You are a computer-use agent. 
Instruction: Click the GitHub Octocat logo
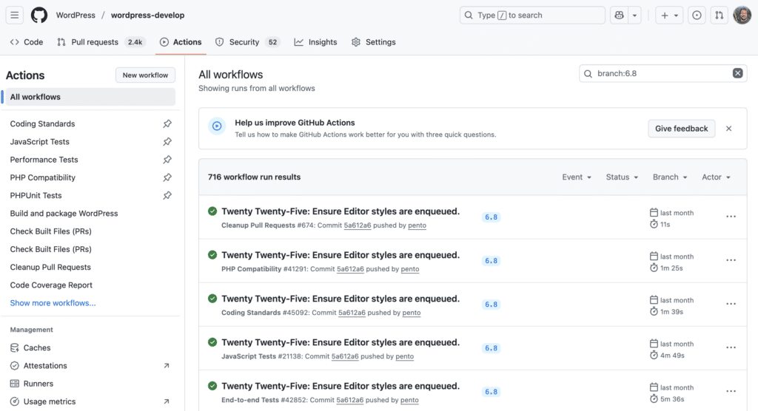click(x=39, y=15)
